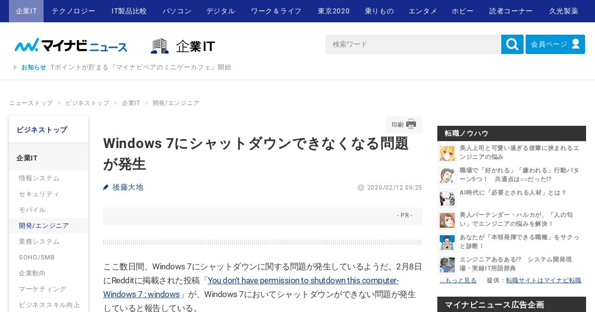Click the 企業IT building icon
The width and height of the screenshot is (595, 312).
160,46
